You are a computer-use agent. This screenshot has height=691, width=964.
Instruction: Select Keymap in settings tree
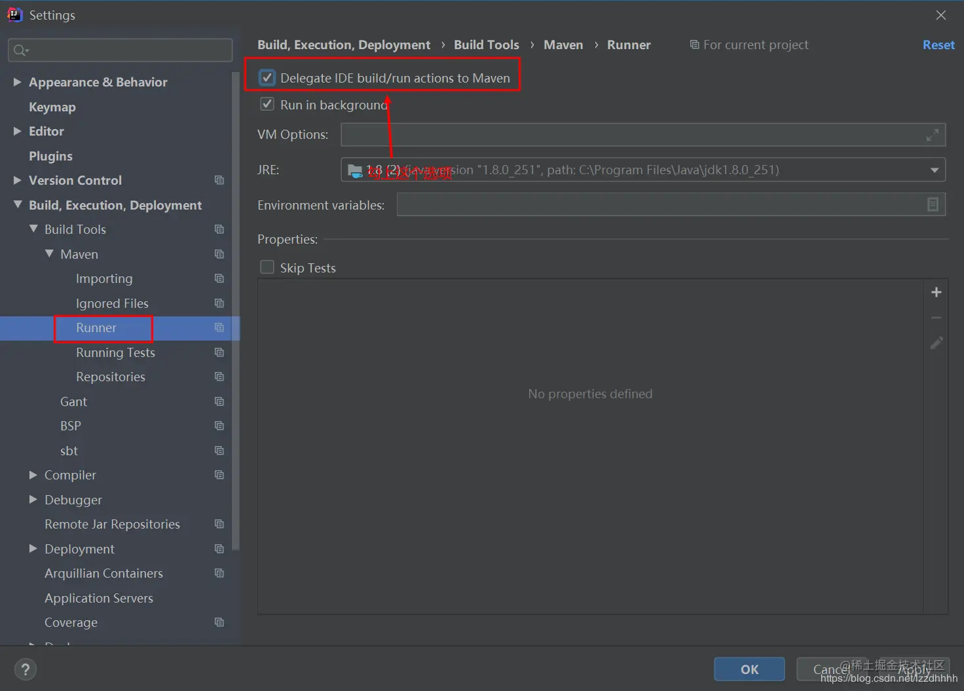point(52,107)
